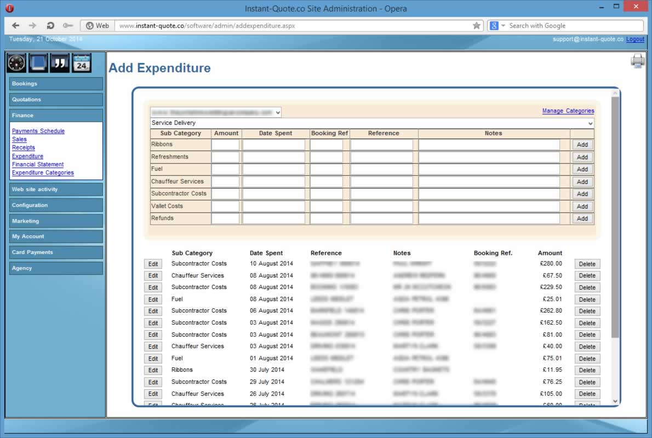Open the Financial Statement link
The width and height of the screenshot is (652, 438).
[x=38, y=164]
